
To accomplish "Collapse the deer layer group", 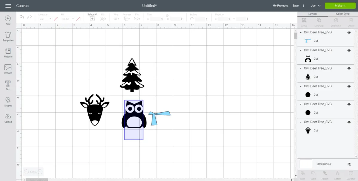I will (x=301, y=122).
